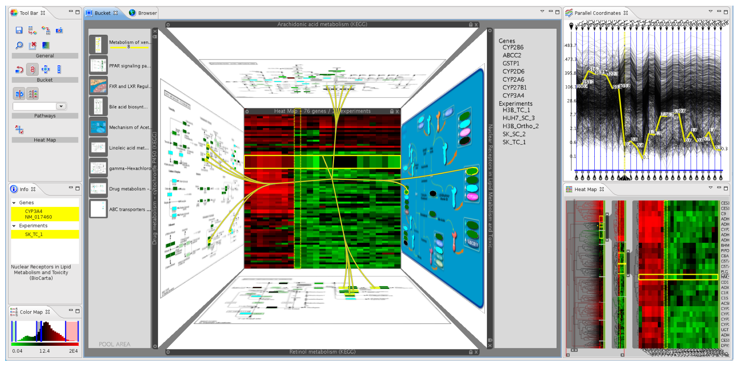Screen dimensions: 741x366
Task: Close the center Heat Map in bucket
Action: [x=397, y=111]
